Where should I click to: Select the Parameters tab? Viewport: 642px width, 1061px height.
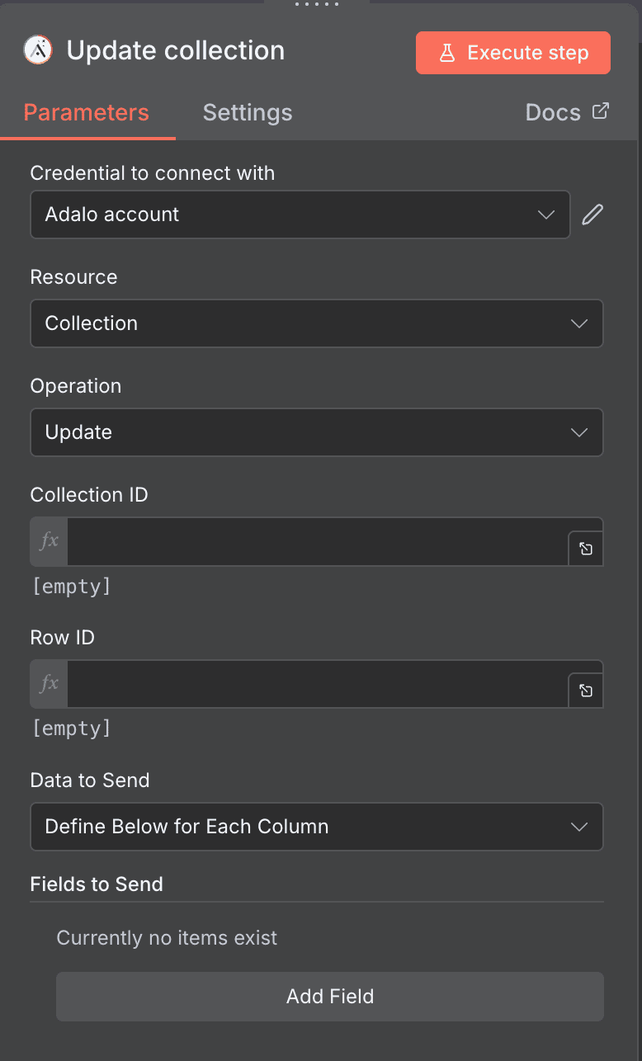[86, 112]
